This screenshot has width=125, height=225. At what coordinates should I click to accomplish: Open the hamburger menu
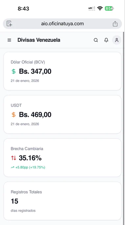pyautogui.click(x=9, y=40)
